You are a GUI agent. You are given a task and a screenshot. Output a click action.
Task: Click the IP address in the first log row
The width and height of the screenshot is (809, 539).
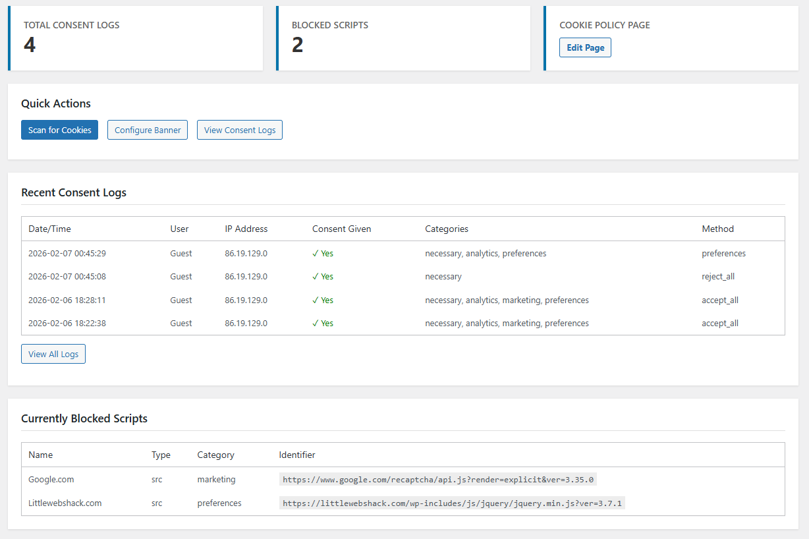[246, 253]
